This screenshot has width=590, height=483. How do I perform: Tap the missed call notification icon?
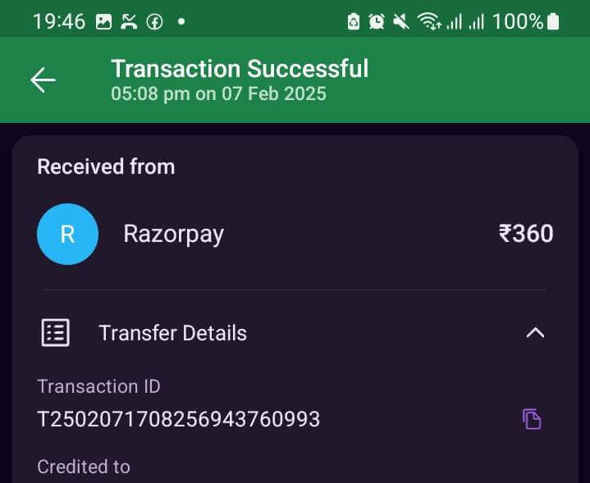[x=129, y=22]
